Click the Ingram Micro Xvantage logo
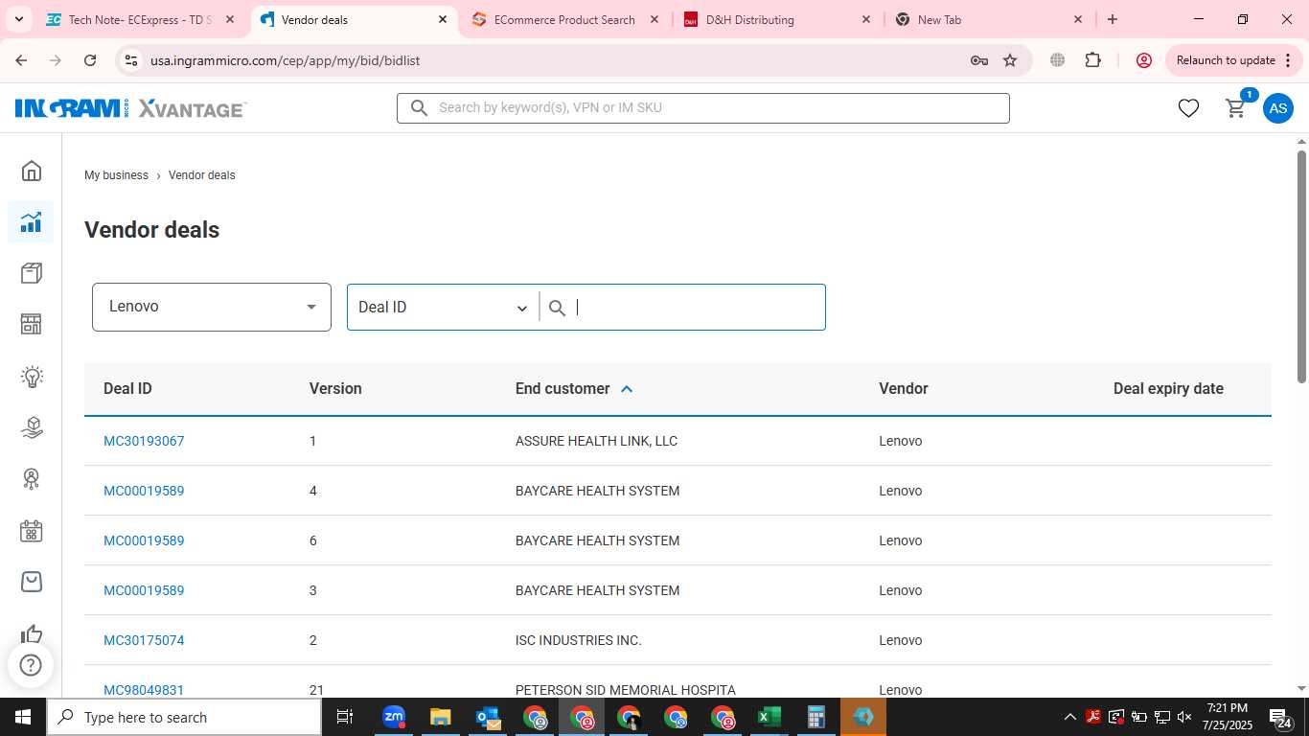 (130, 108)
